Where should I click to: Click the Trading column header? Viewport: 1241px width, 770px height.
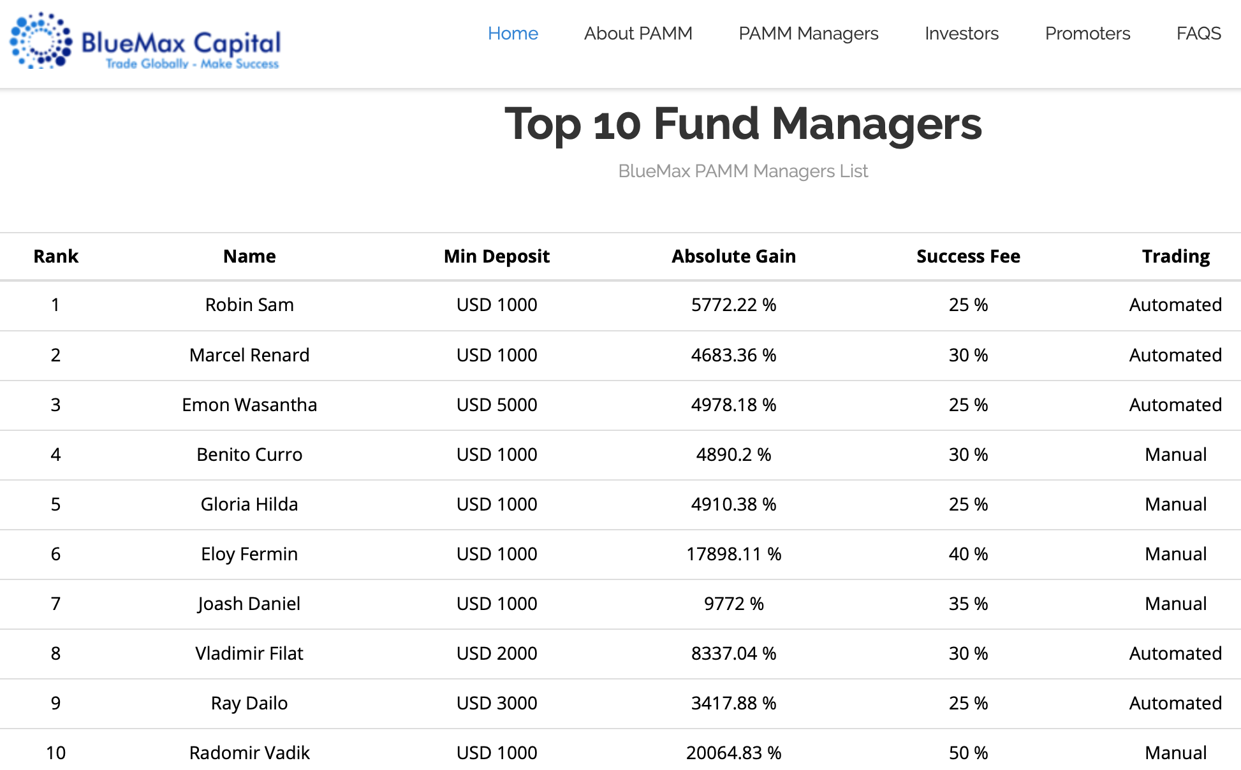coord(1175,256)
